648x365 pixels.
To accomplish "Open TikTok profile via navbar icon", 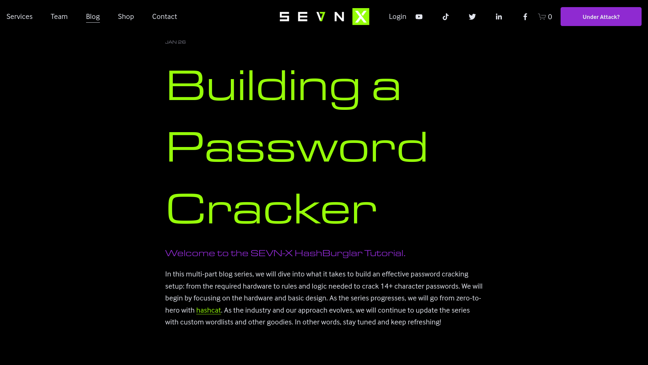I will click(446, 17).
